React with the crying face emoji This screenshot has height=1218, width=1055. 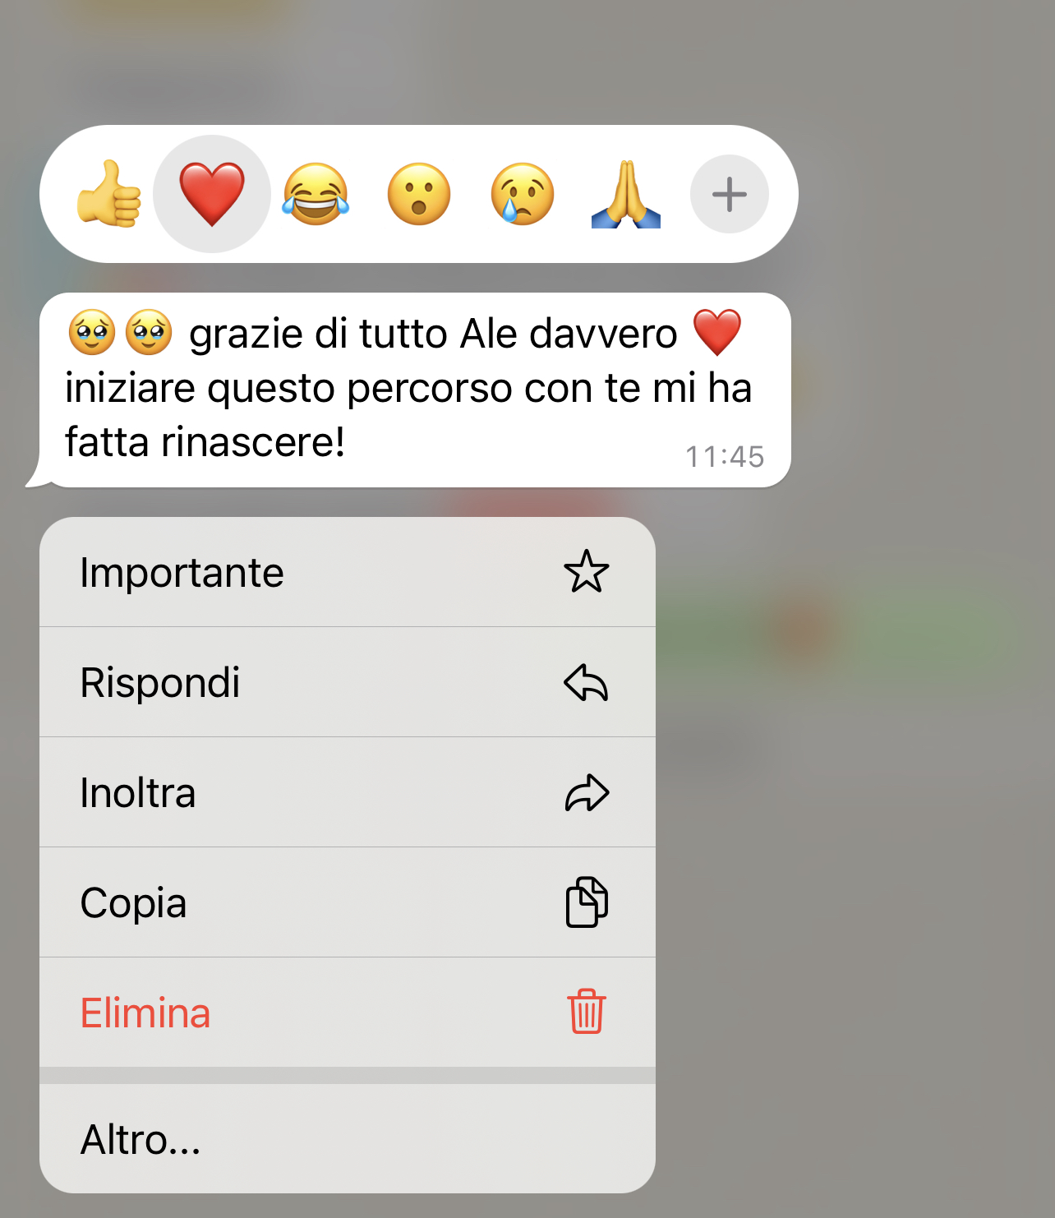tap(523, 194)
